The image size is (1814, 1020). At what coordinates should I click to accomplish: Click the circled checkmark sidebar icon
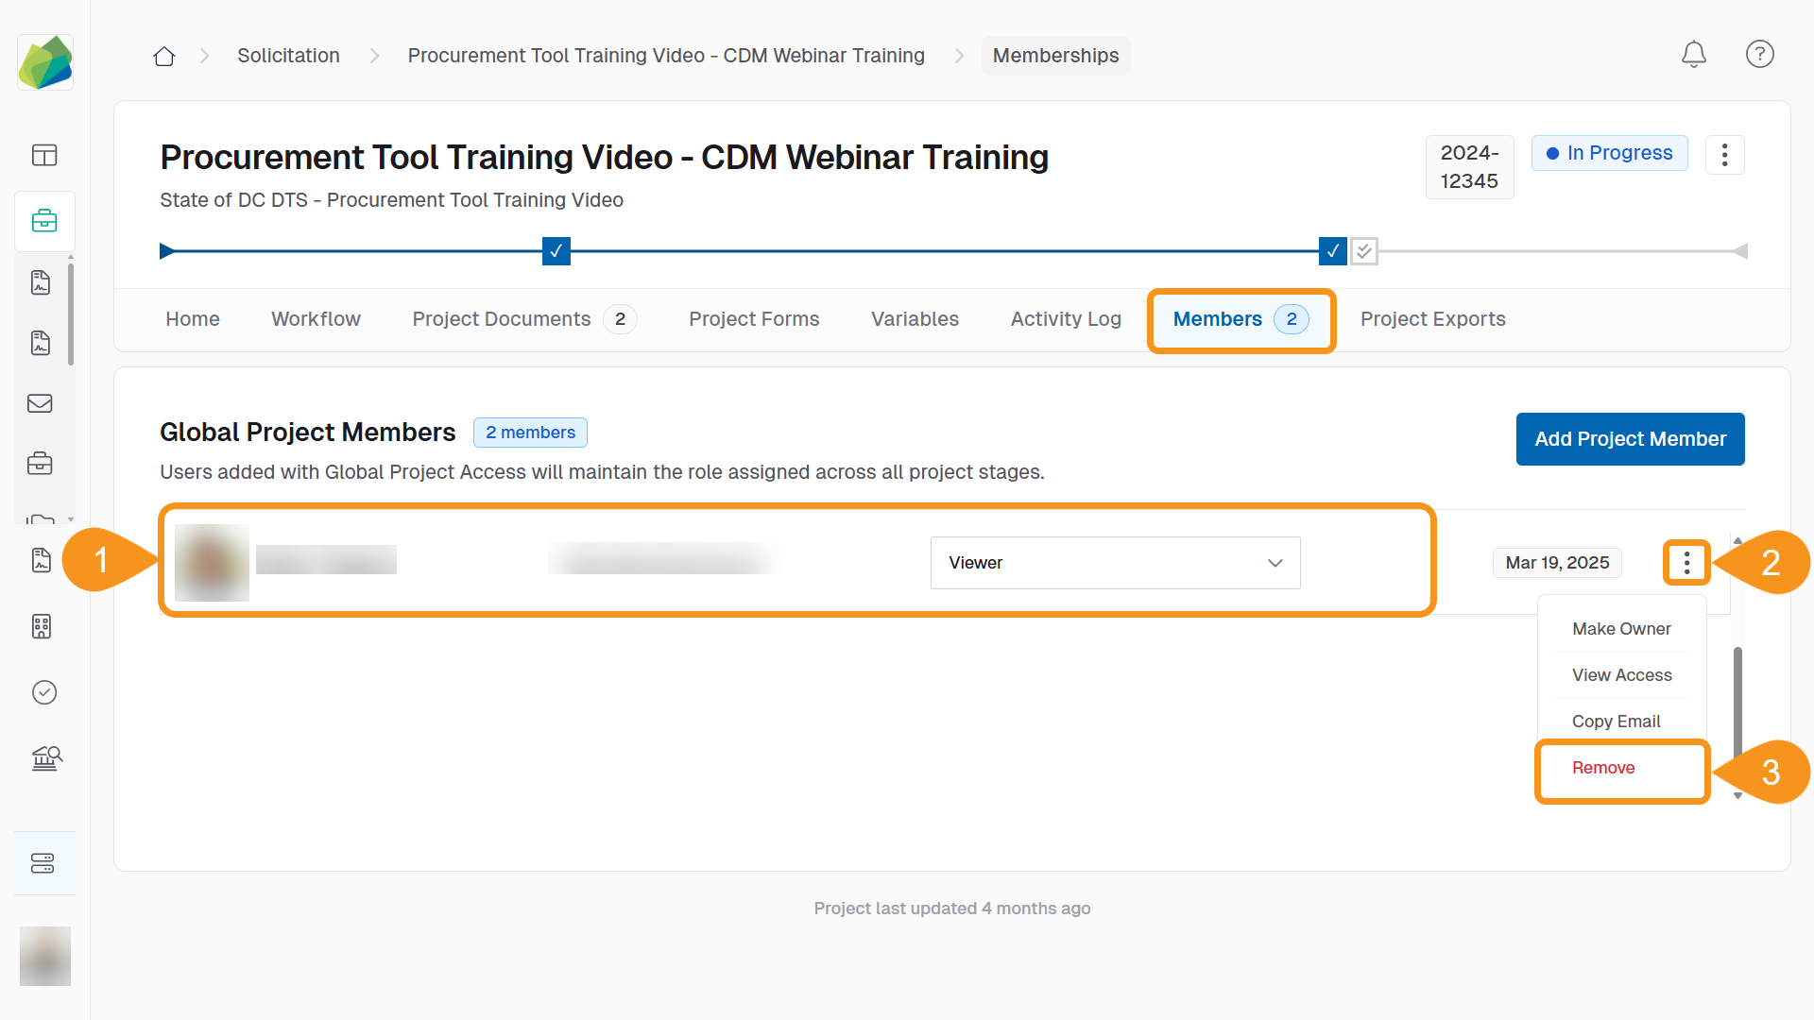pyautogui.click(x=44, y=692)
